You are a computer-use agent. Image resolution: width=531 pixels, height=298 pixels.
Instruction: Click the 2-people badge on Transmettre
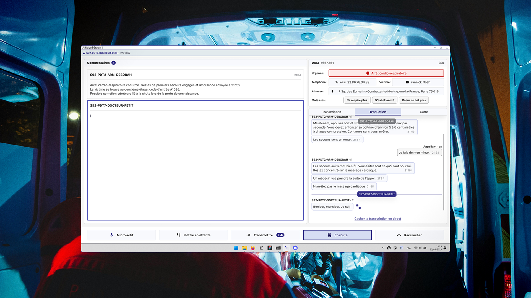tap(280, 235)
